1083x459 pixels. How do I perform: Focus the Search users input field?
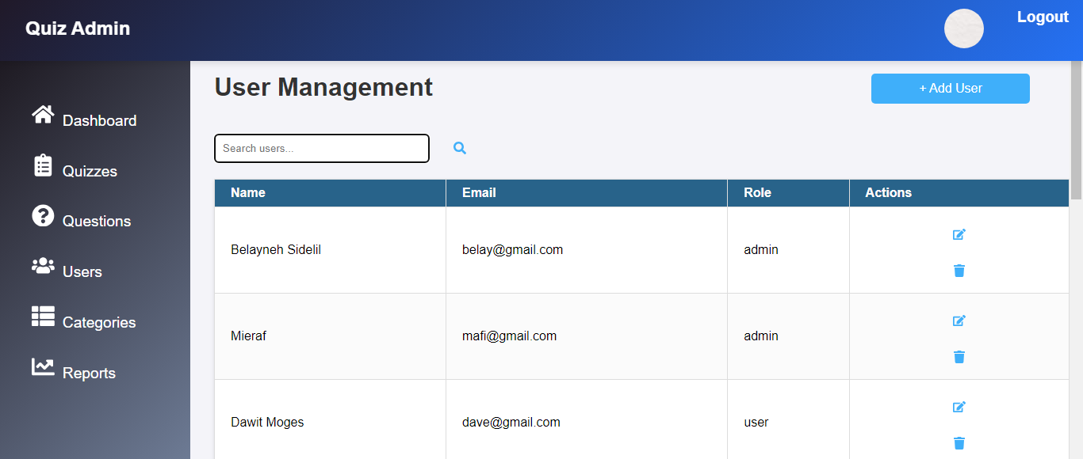click(x=321, y=148)
